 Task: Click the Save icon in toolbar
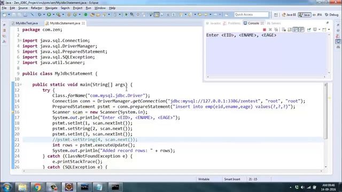point(13,14)
